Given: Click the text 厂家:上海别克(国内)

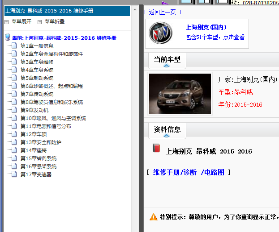Looking at the screenshot, I should click(248, 79).
